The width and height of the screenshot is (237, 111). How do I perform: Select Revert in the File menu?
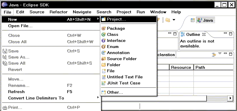point(51,70)
